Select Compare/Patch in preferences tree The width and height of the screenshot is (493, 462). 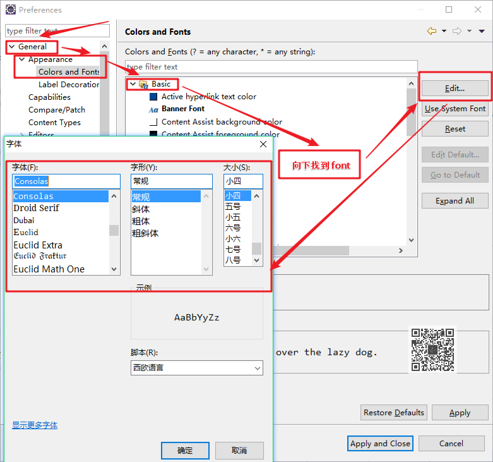pos(57,110)
